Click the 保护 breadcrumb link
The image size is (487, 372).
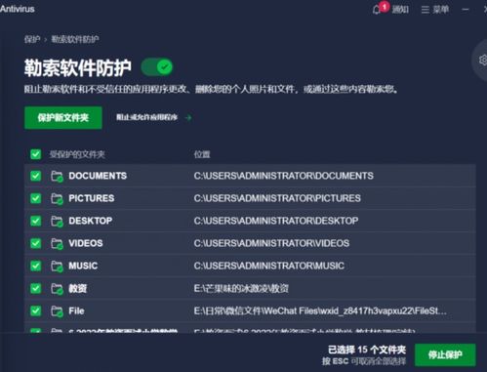point(32,39)
